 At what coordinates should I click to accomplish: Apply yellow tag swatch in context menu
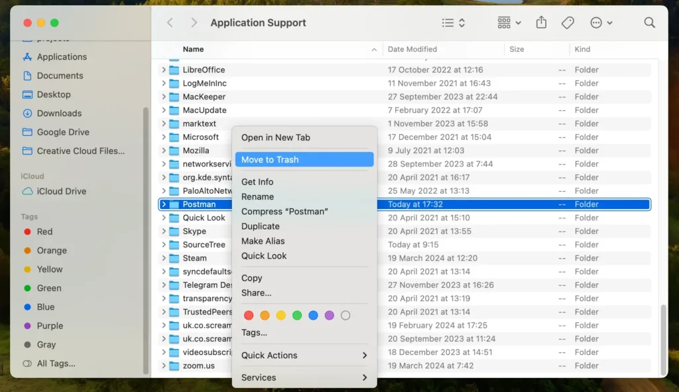(280, 315)
